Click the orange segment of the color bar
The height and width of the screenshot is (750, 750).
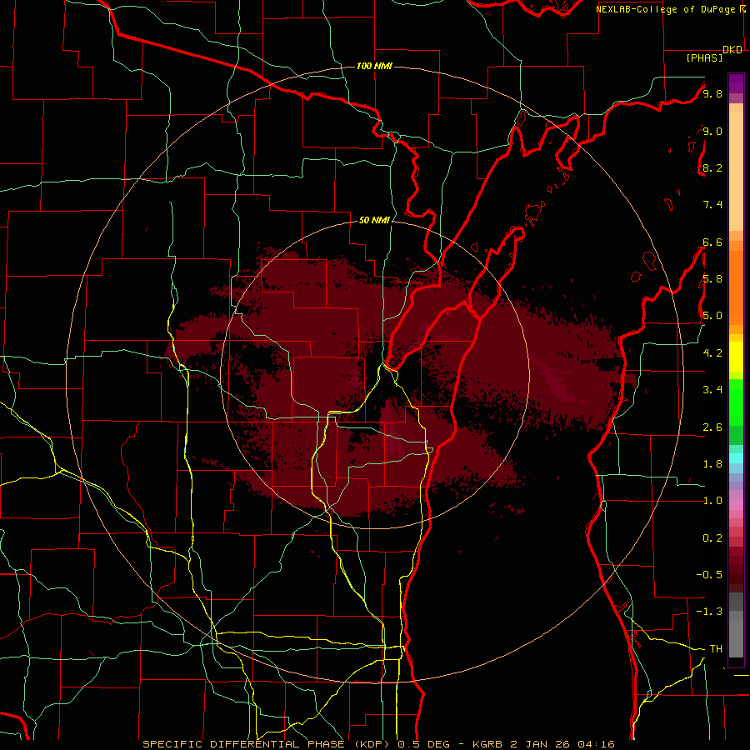(x=736, y=288)
